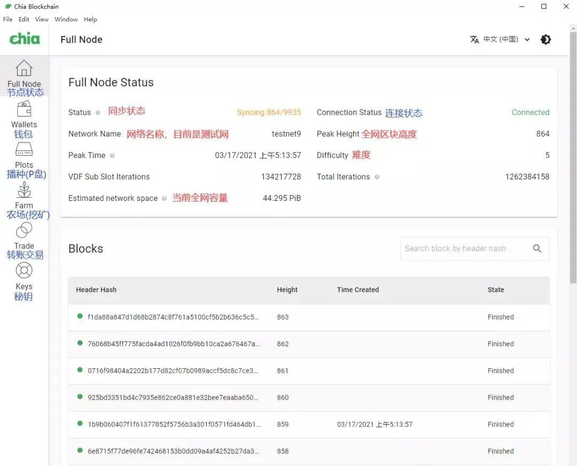The height and width of the screenshot is (466, 577).
Task: Select the Trade circles icon
Action: point(24,230)
